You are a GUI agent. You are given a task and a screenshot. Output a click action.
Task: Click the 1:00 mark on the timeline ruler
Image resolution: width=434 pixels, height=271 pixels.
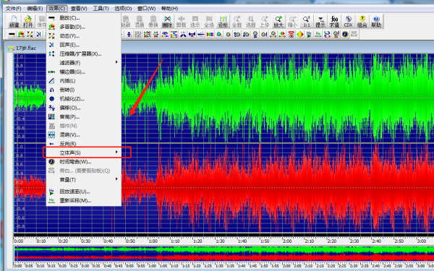pos(153,241)
